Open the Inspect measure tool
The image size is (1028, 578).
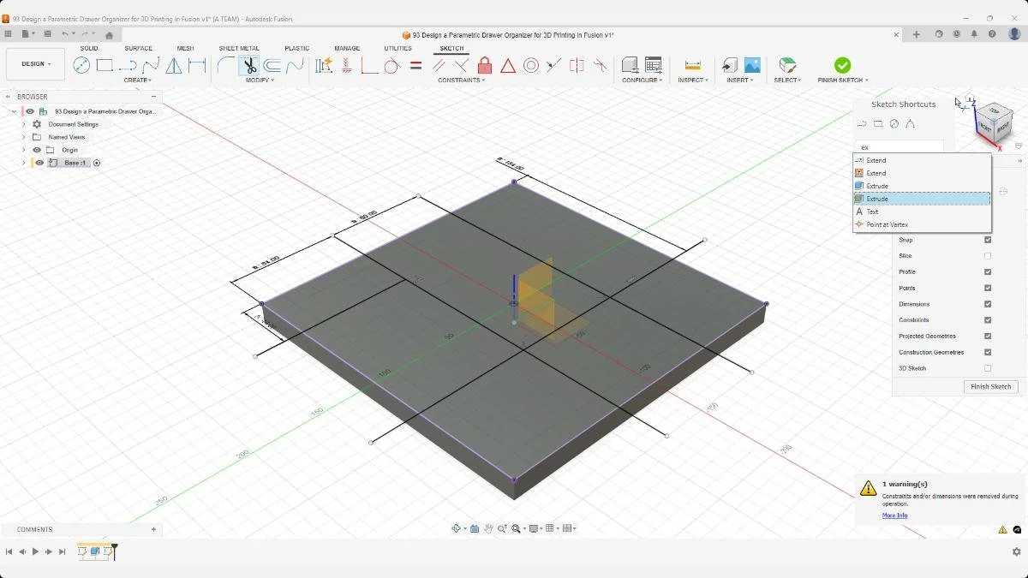(693, 64)
